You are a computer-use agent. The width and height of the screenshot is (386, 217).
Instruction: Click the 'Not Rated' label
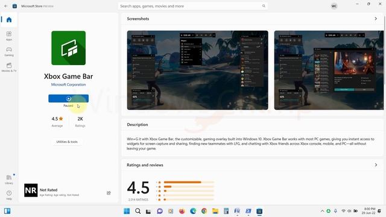(x=48, y=190)
